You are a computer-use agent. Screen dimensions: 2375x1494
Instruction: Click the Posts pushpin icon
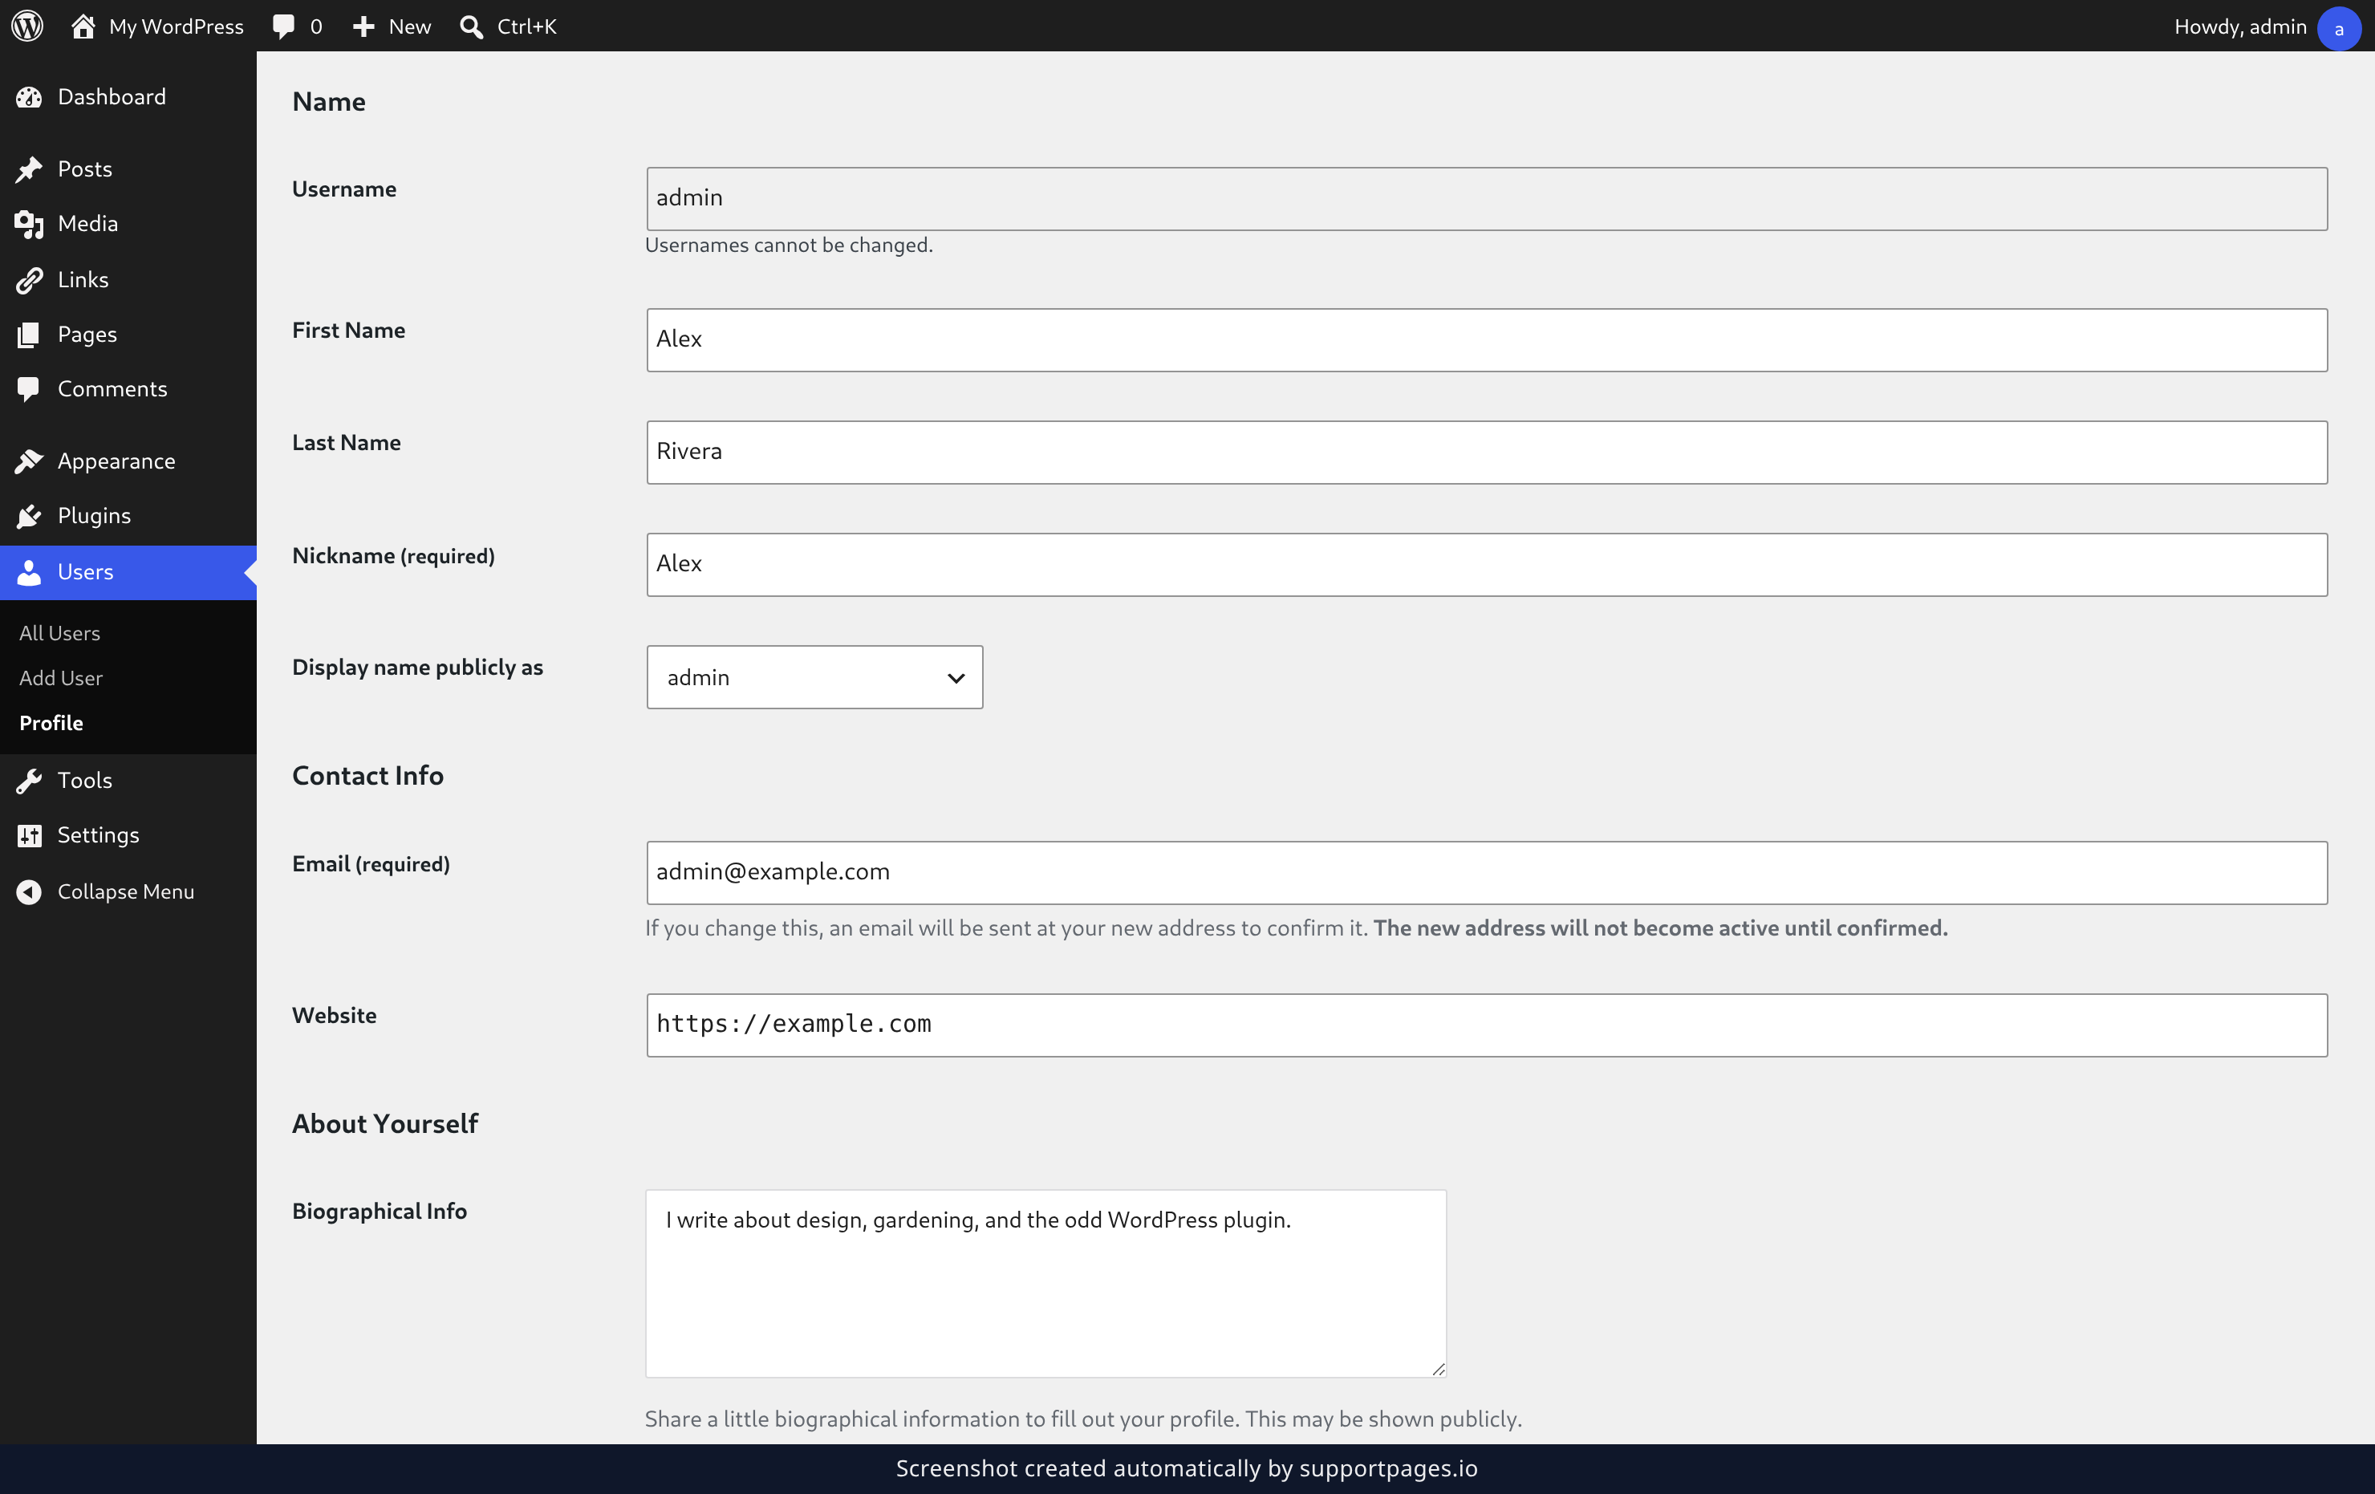coord(29,169)
